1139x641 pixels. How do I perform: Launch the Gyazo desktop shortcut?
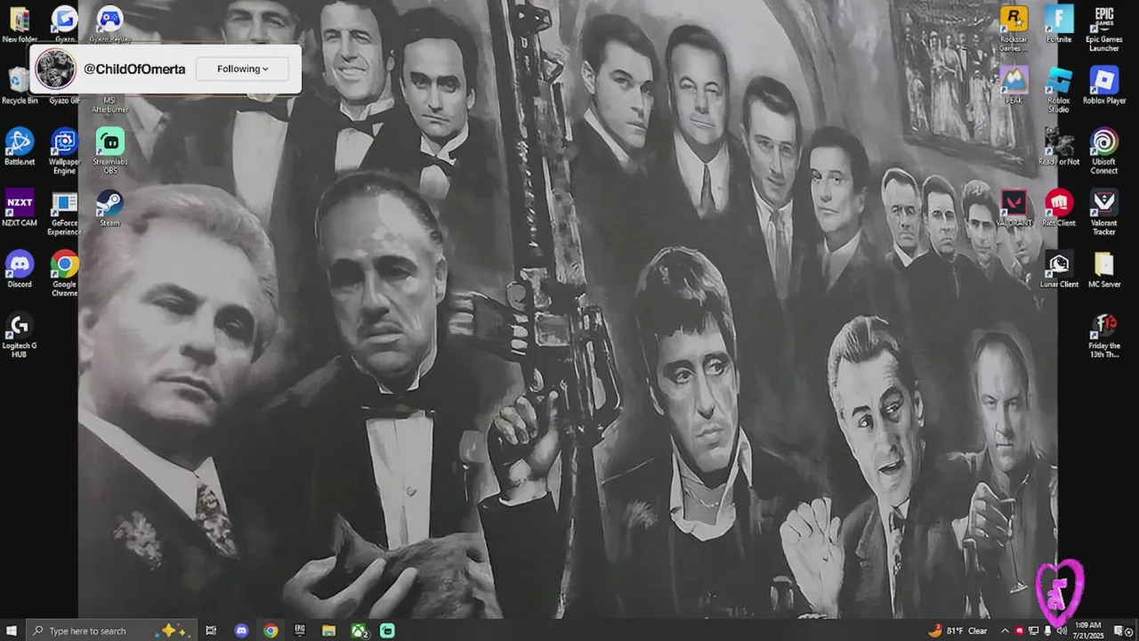pyautogui.click(x=64, y=25)
